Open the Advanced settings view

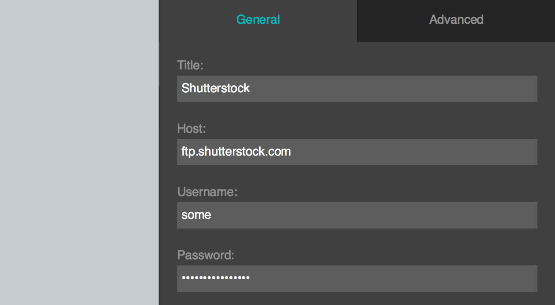(x=456, y=20)
